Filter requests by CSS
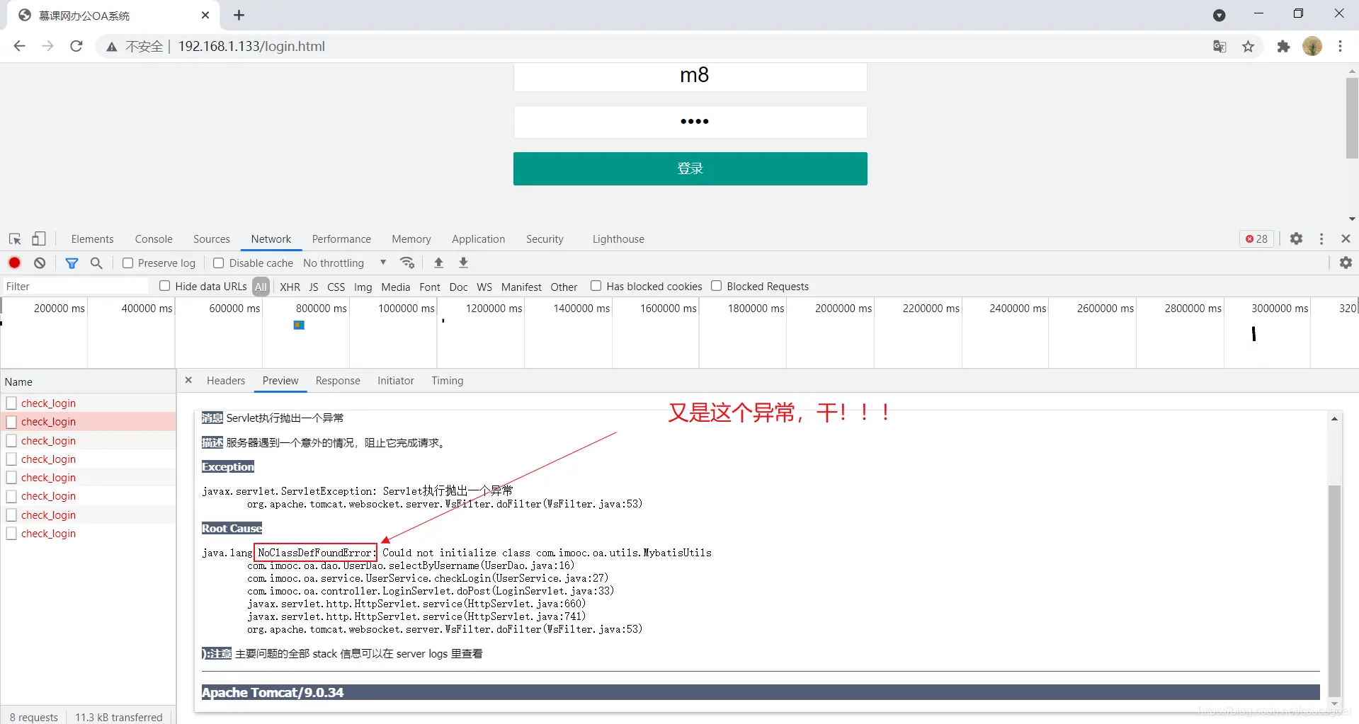This screenshot has height=724, width=1359. tap(336, 287)
